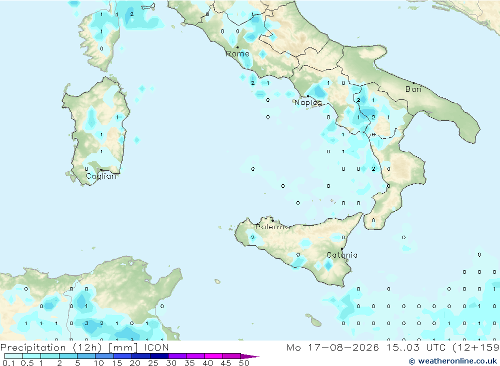Image resolution: width=500 pixels, height=366 pixels.
Task: Click the legend label '0.5'
Action: click(27, 363)
